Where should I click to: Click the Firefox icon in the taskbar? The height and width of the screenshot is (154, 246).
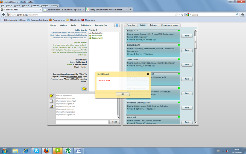tap(46, 151)
